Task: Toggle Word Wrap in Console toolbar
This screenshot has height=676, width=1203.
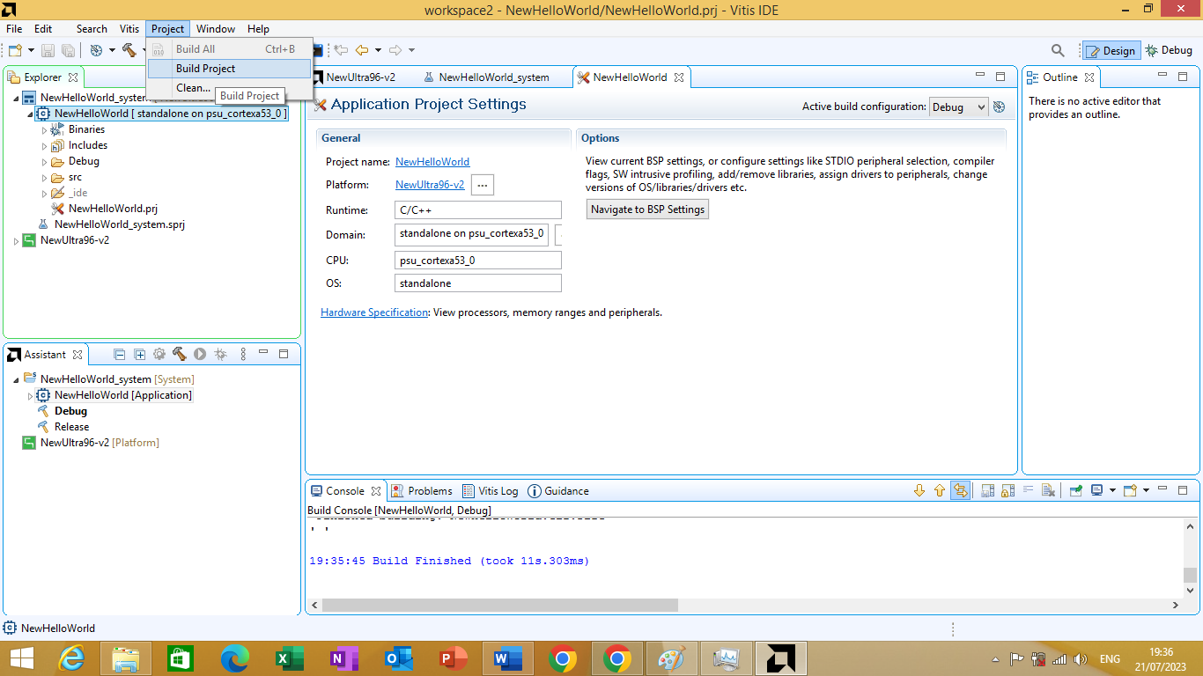Action: (1028, 490)
